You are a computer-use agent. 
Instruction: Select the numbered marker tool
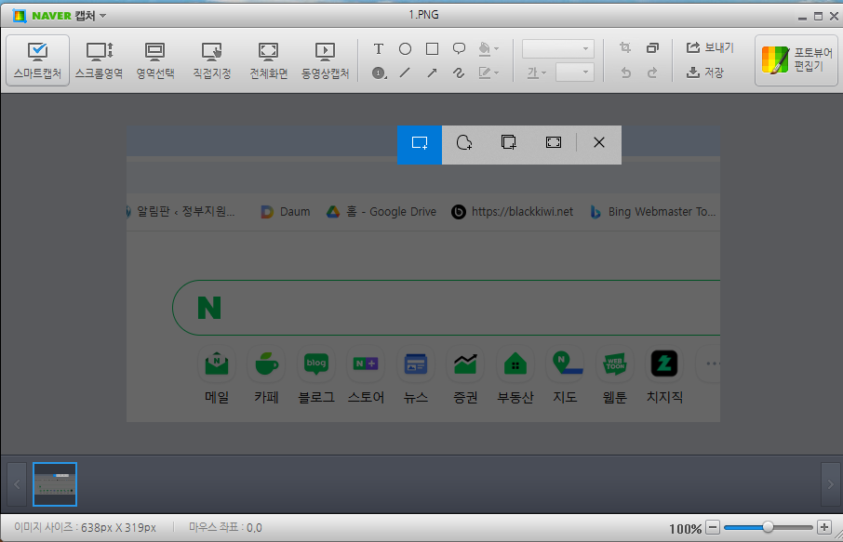pos(379,73)
